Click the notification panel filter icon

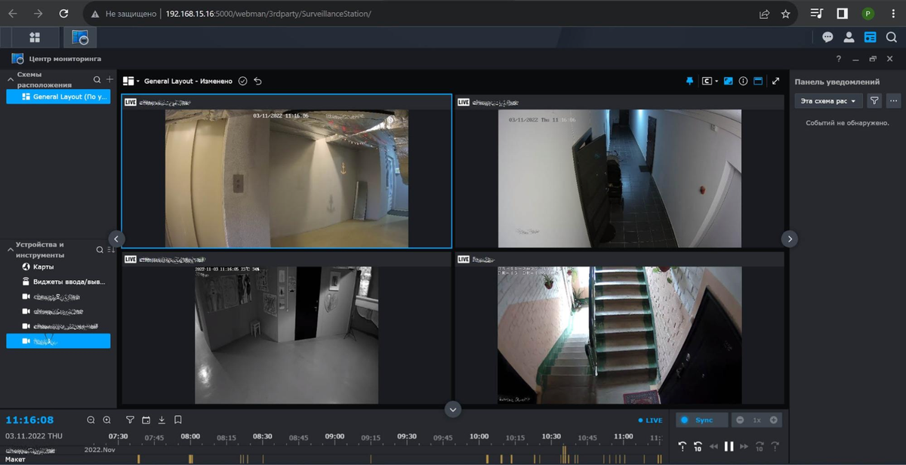coord(874,100)
